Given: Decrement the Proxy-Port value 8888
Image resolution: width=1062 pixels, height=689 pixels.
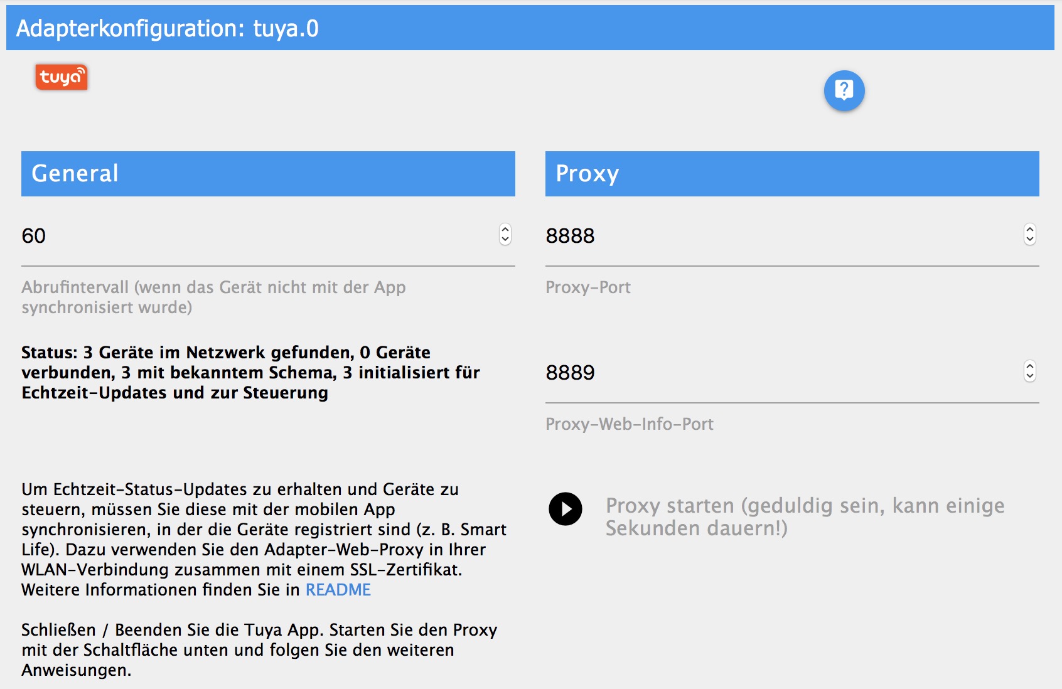Looking at the screenshot, I should (x=1029, y=240).
